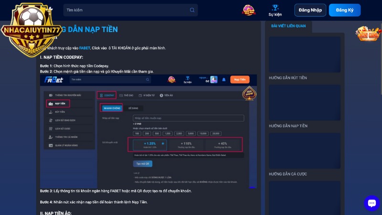Open the Hướng Dẫn Cá Cược article link
Viewport: 382px width, 215px height.
click(288, 174)
